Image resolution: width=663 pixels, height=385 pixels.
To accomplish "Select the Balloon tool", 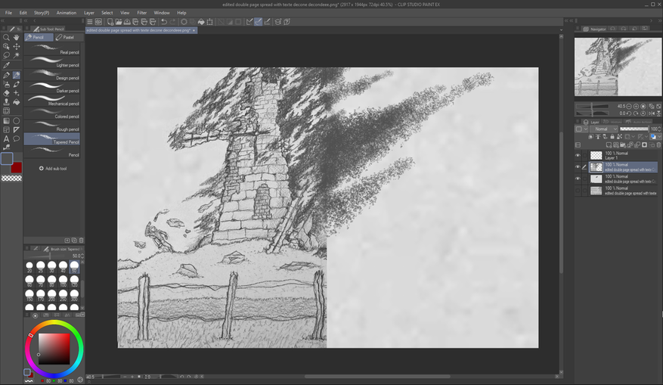I will (17, 138).
